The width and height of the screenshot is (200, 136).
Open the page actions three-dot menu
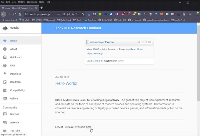pos(58,14)
